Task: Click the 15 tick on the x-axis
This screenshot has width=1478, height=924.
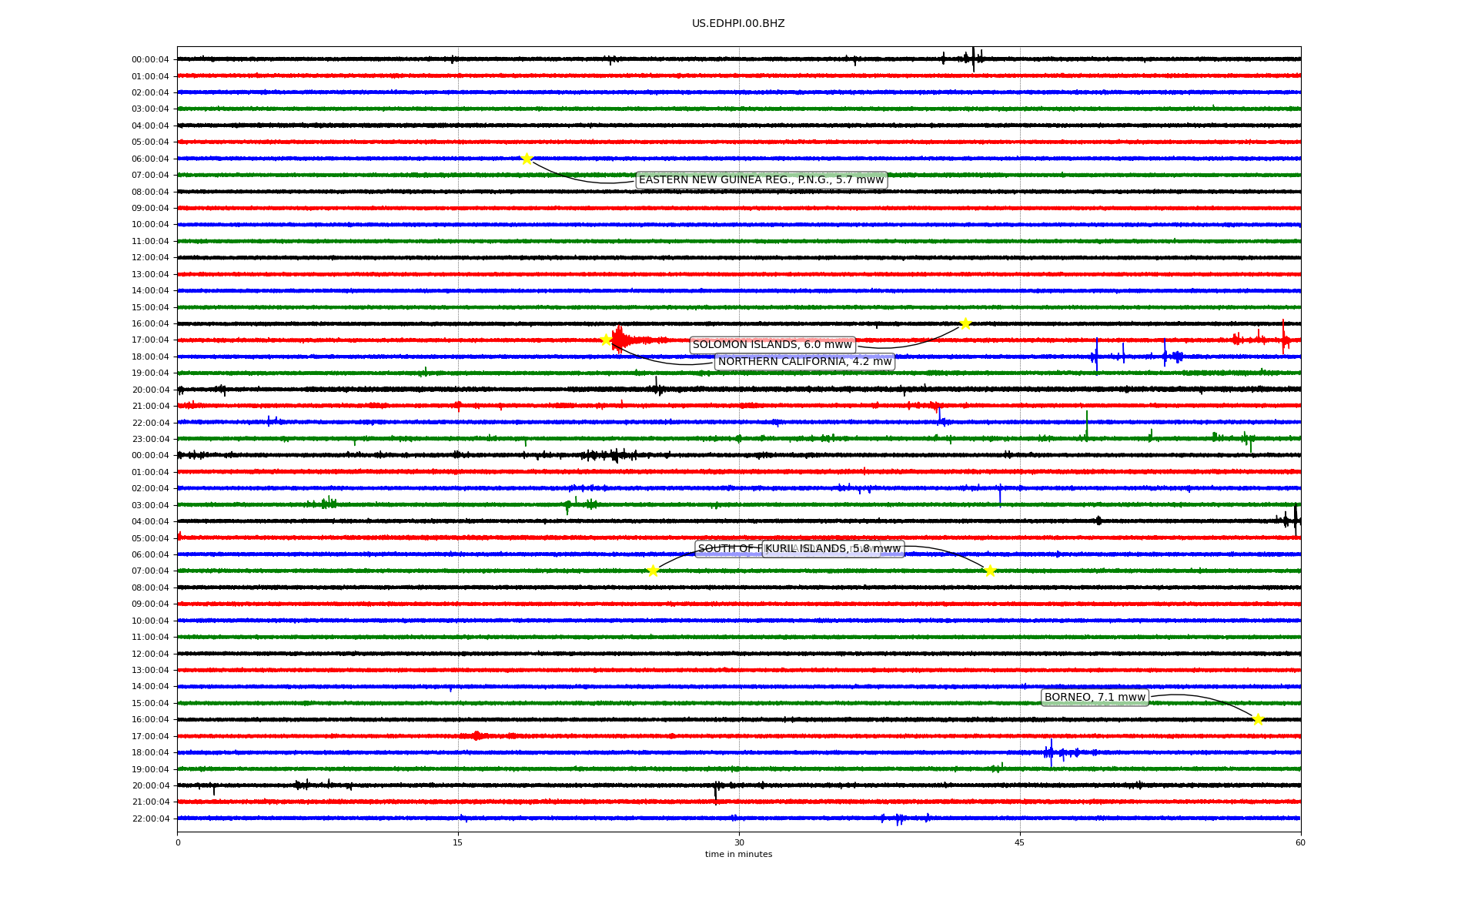Action: pyautogui.click(x=458, y=842)
